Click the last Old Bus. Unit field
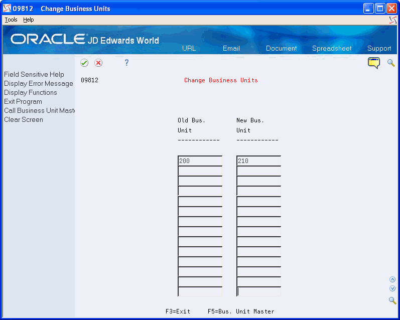 click(x=200, y=291)
